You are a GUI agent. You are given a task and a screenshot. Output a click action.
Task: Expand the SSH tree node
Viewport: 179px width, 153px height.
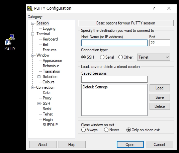39,103
